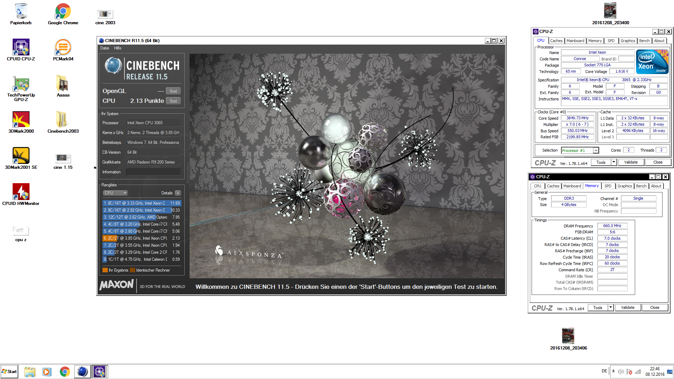Expand Tools dropdown arrow in upper CPU-Z
The height and width of the screenshot is (379, 674).
tap(614, 162)
